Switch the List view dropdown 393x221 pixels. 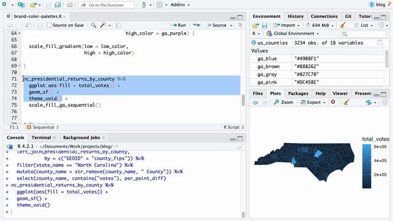pyautogui.click(x=364, y=25)
